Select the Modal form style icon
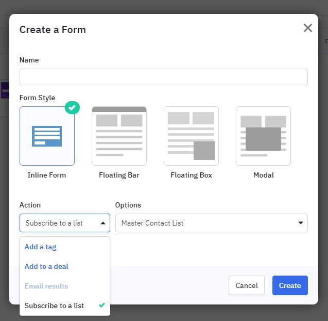 pos(263,136)
